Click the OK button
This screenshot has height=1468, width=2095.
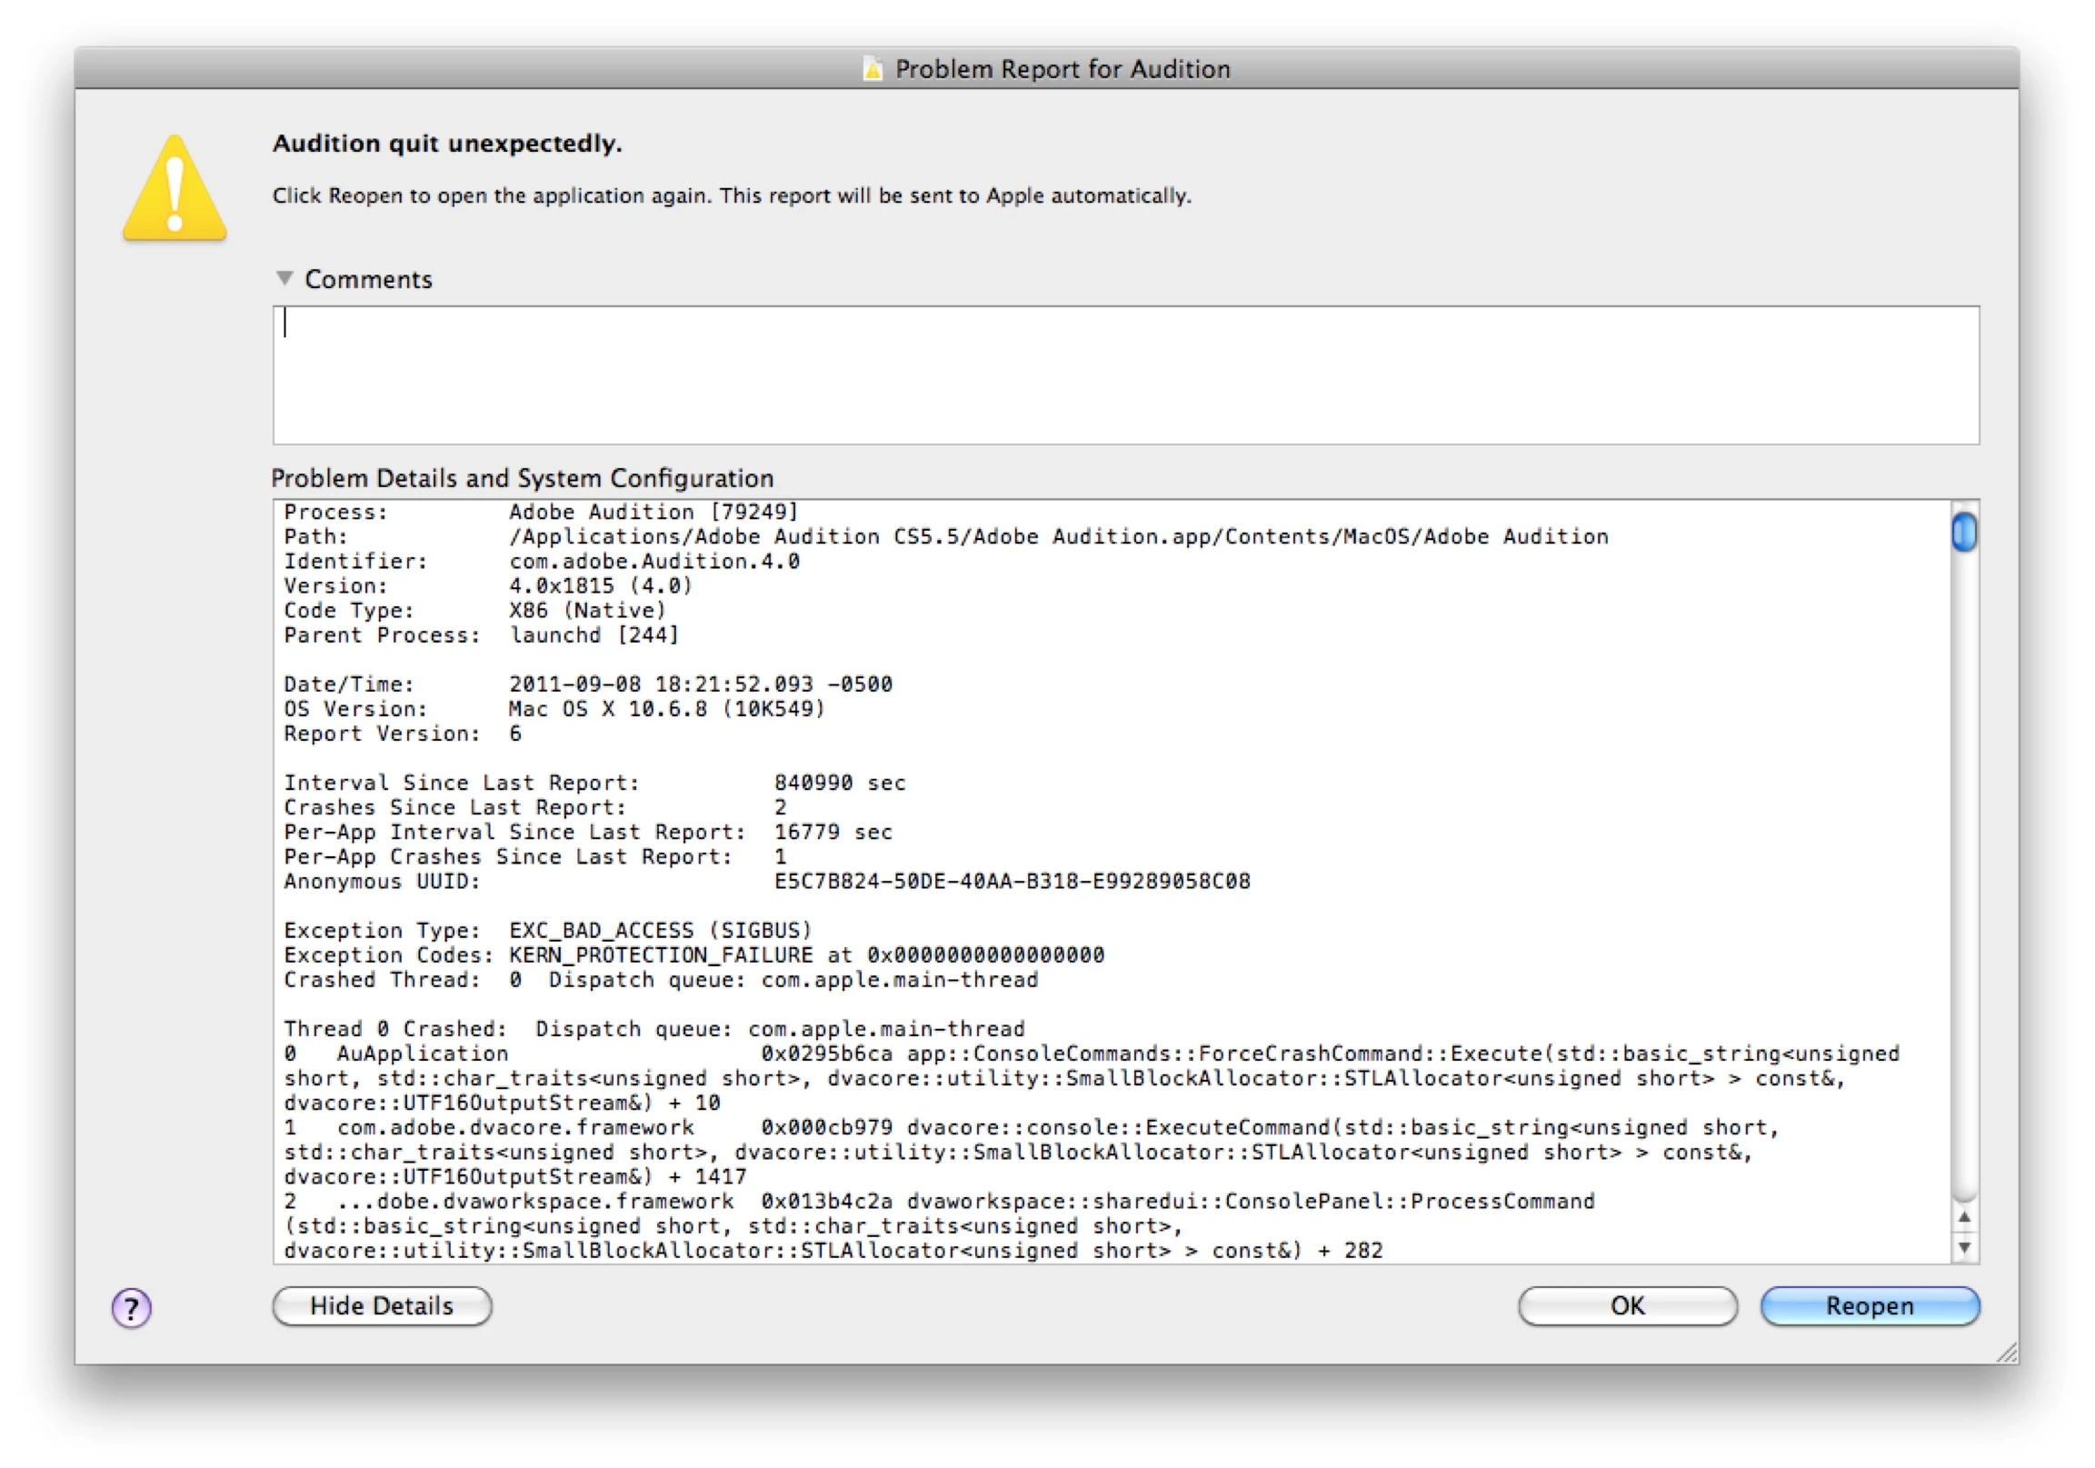[1627, 1306]
